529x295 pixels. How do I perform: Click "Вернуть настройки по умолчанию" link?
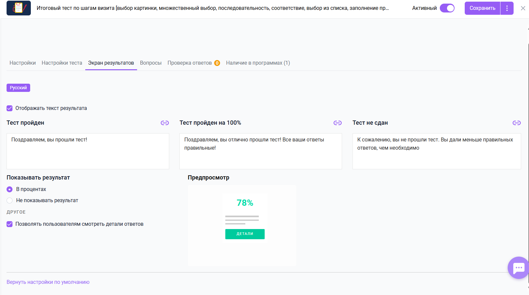pyautogui.click(x=48, y=282)
